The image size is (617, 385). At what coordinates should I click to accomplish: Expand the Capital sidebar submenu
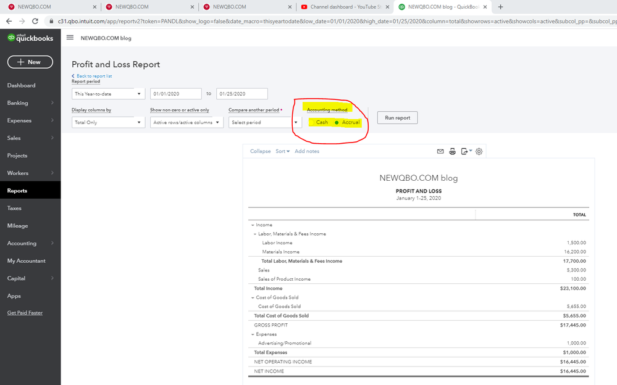tap(52, 278)
